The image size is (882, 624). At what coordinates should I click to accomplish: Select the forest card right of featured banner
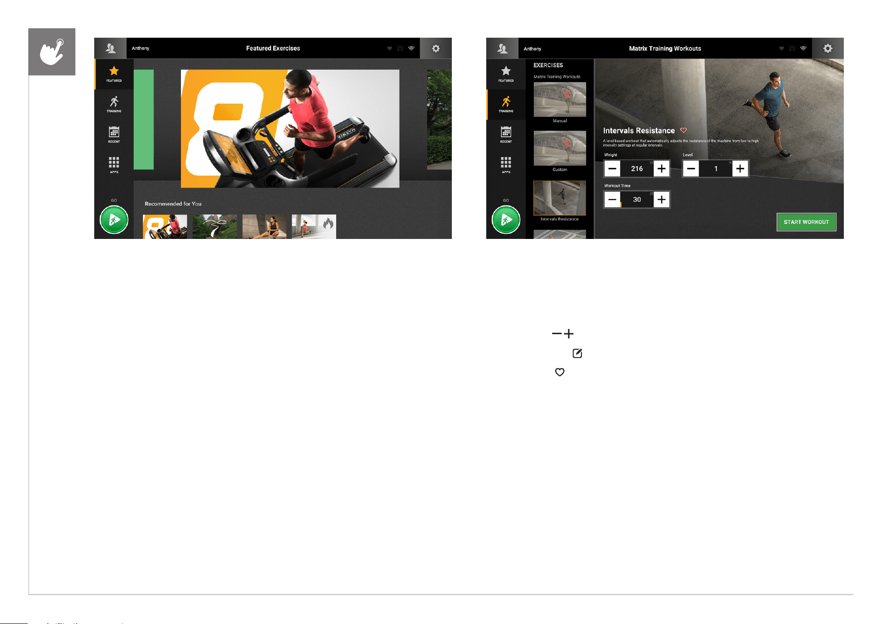pos(439,120)
